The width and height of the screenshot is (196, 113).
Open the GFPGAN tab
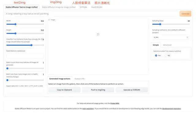tap(83, 7)
